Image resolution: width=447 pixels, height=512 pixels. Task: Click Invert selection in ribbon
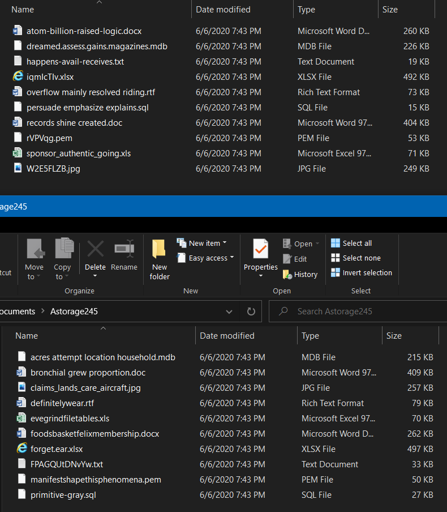pyautogui.click(x=362, y=272)
